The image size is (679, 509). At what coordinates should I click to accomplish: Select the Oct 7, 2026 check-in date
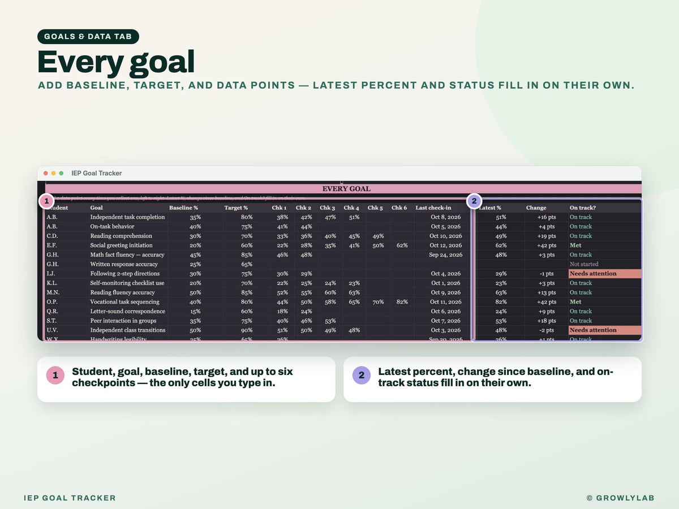[445, 321]
